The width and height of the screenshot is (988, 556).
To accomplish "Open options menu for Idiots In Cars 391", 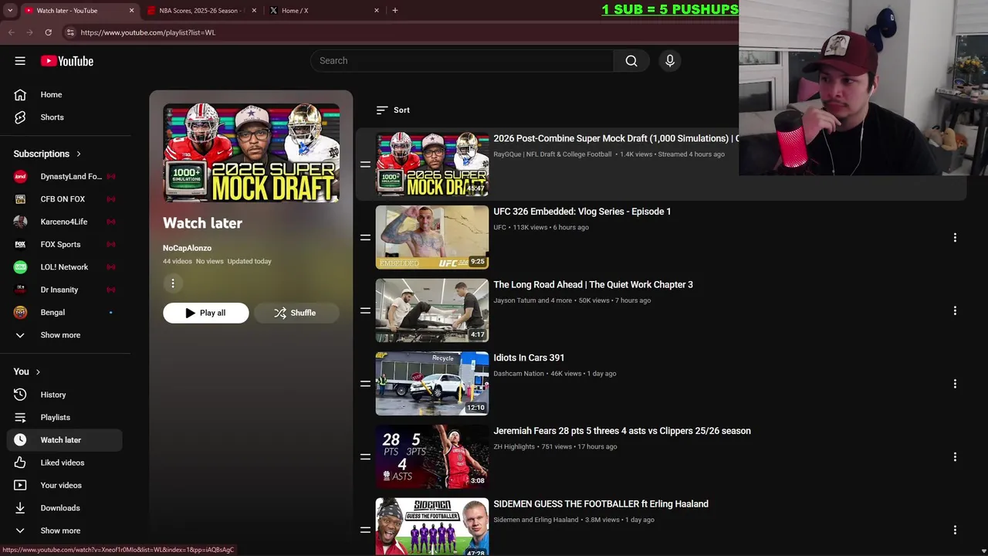I will [x=955, y=384].
